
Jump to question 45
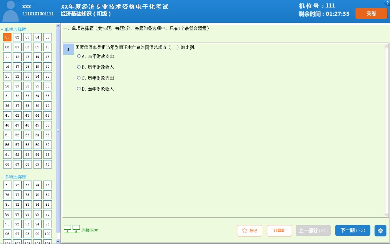pyautogui.click(x=47, y=115)
